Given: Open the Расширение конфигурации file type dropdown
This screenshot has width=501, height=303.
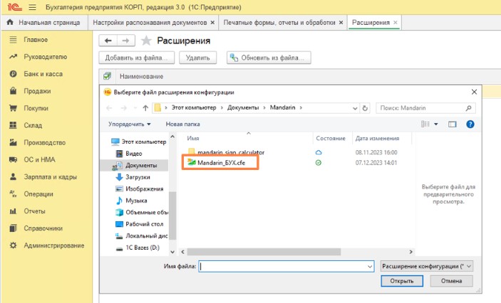Looking at the screenshot, I should tap(427, 266).
